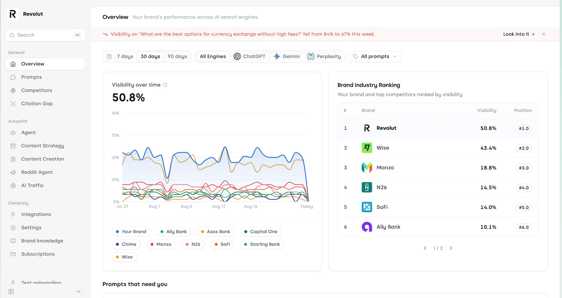The width and height of the screenshot is (562, 298).
Task: Toggle the SoFi series in the chart legend
Action: [222, 244]
